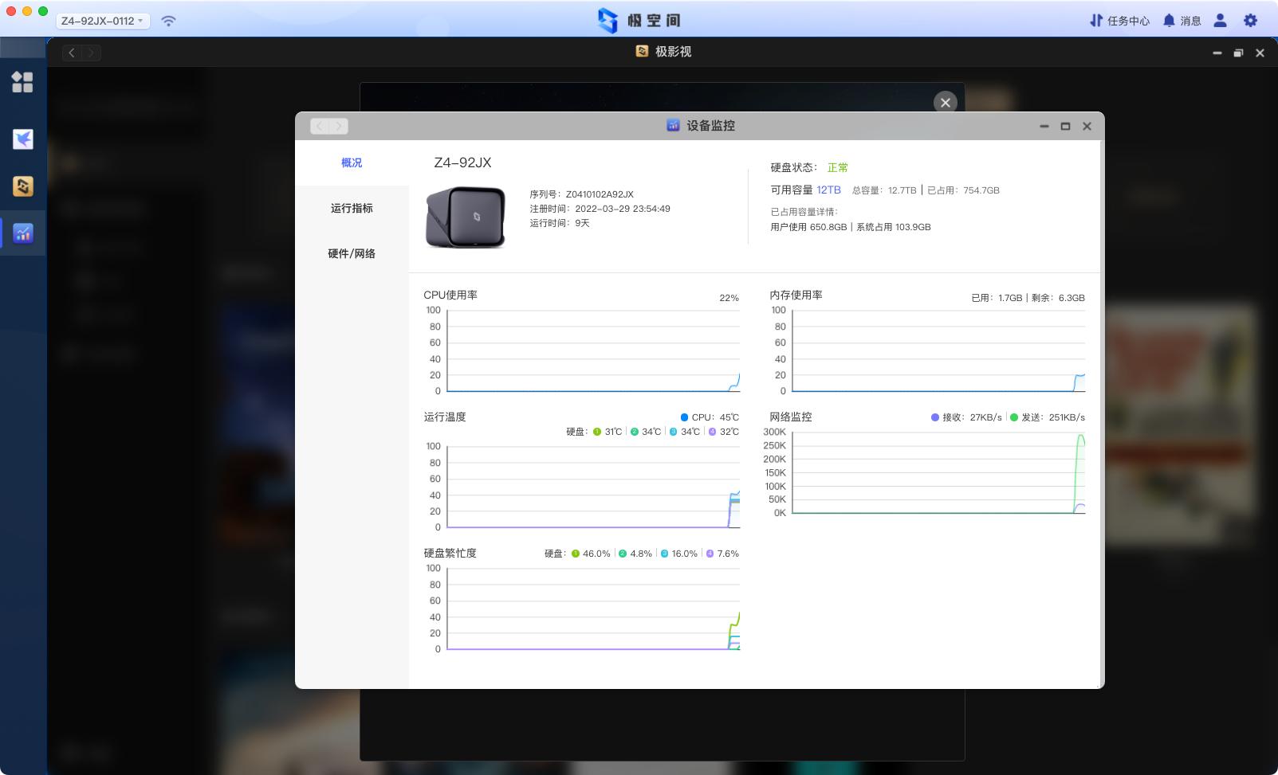Open the settings gear icon
The image size is (1278, 775).
(1250, 21)
